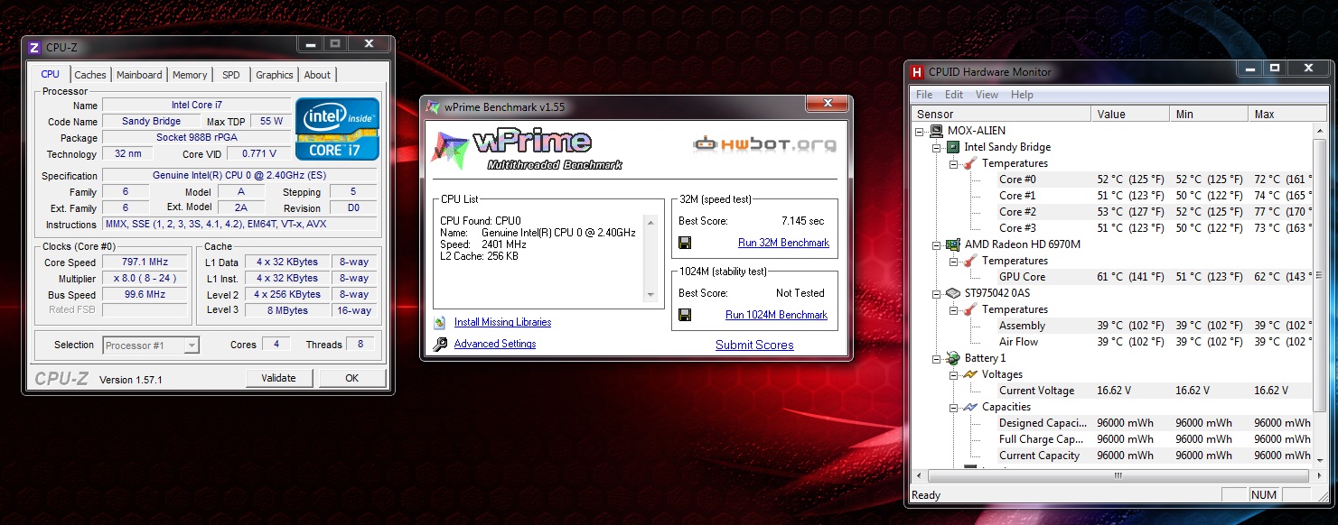Viewport: 1338px width, 525px height.
Task: Switch to the Graphics tab in CPU-Z
Action: 275,75
